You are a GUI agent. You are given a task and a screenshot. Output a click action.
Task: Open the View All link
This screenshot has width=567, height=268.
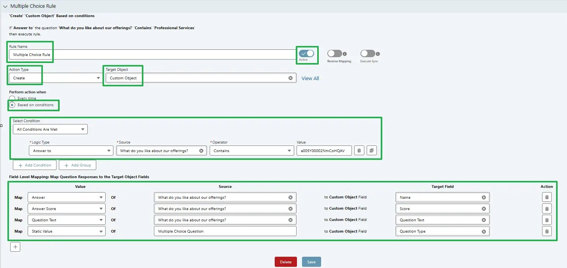coord(310,78)
